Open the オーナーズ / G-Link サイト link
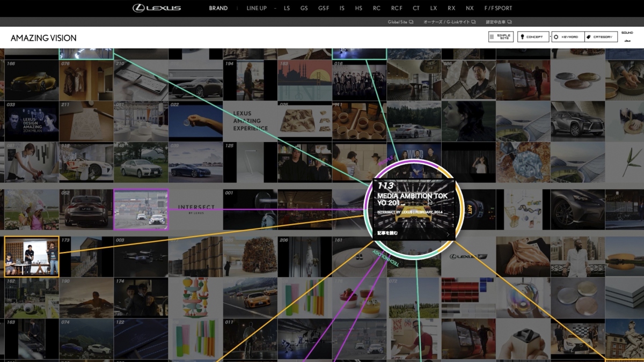This screenshot has height=362, width=644. 449,22
